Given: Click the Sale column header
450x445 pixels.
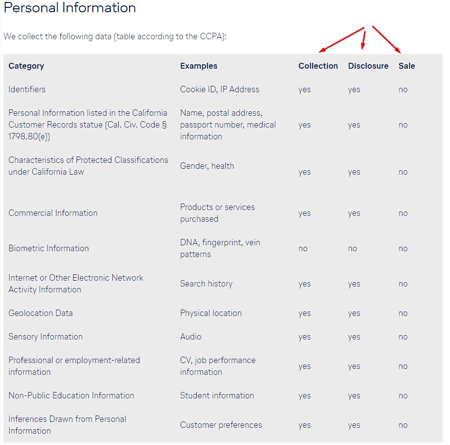Looking at the screenshot, I should [407, 66].
